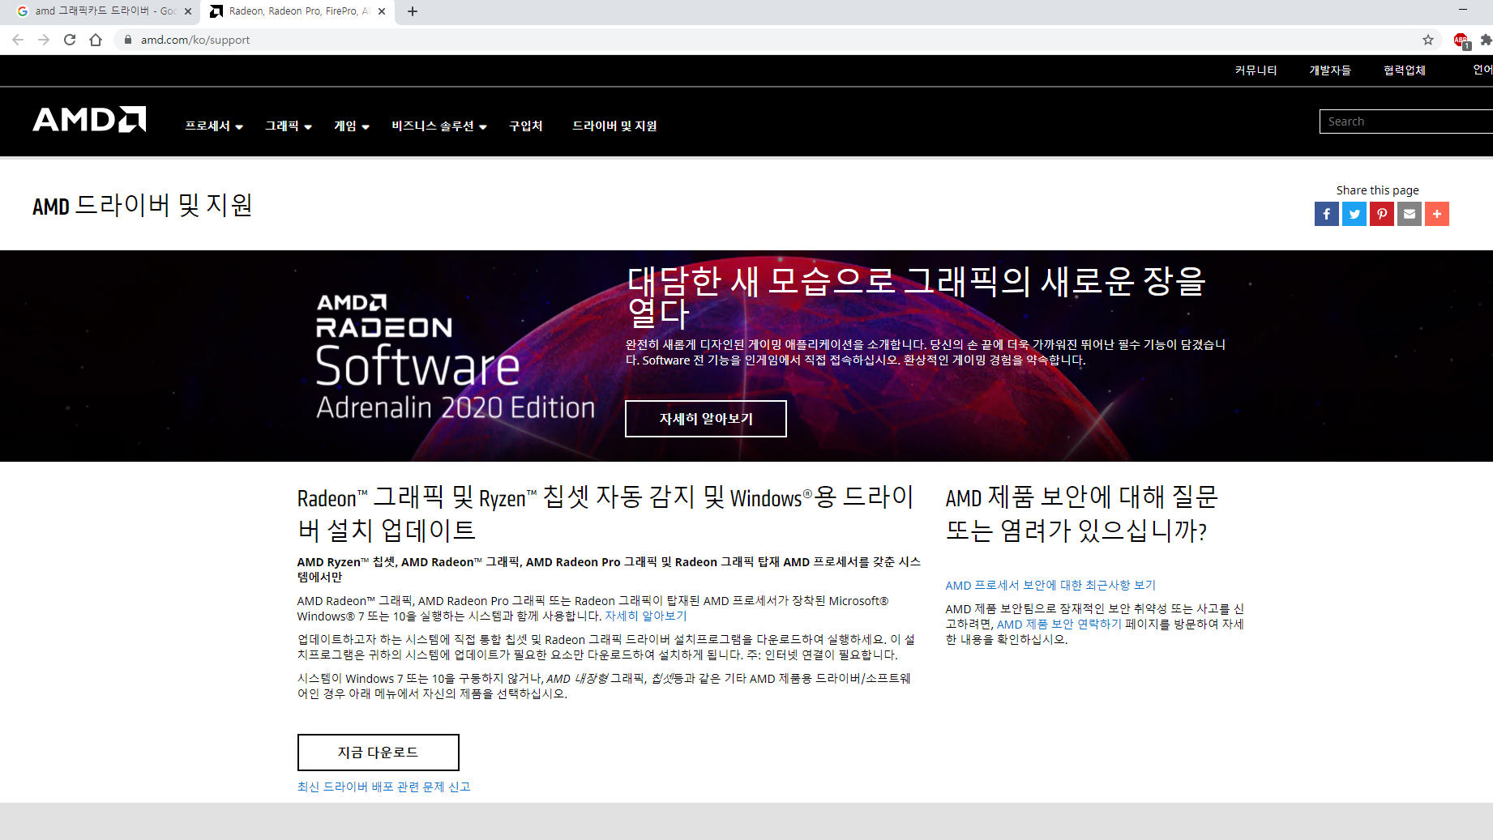Click the 'AMD 드라이버 및 지원' heading
This screenshot has height=840, width=1493.
coord(143,205)
